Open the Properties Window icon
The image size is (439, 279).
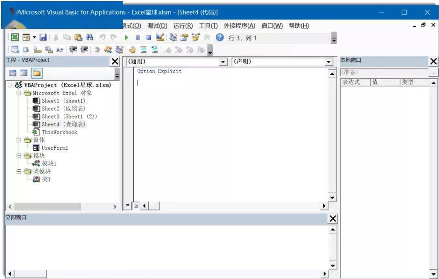[184, 37]
